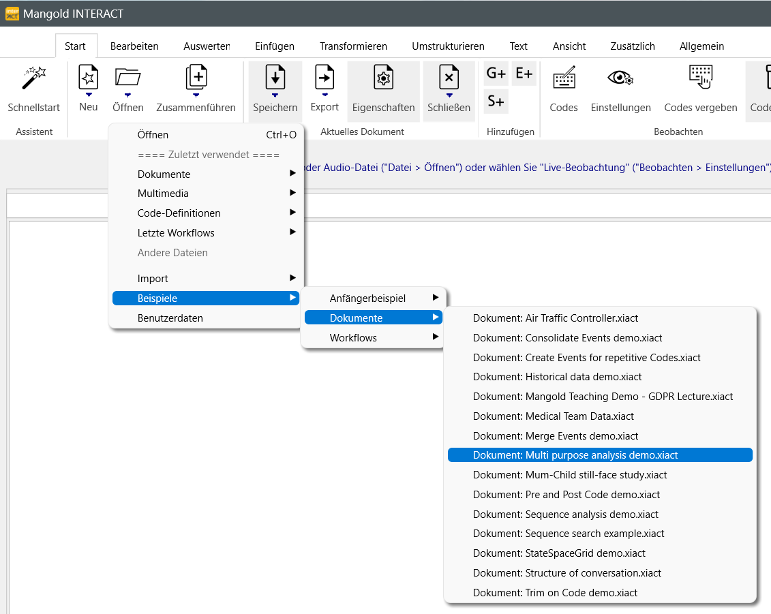Open Medical Team Data.xiact
This screenshot has height=614, width=771.
pos(600,416)
